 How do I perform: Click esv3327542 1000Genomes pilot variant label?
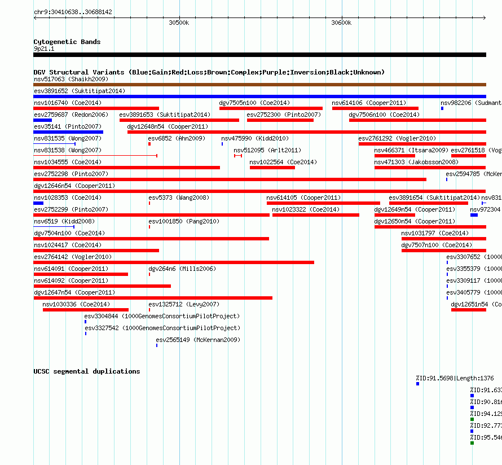tap(162, 328)
